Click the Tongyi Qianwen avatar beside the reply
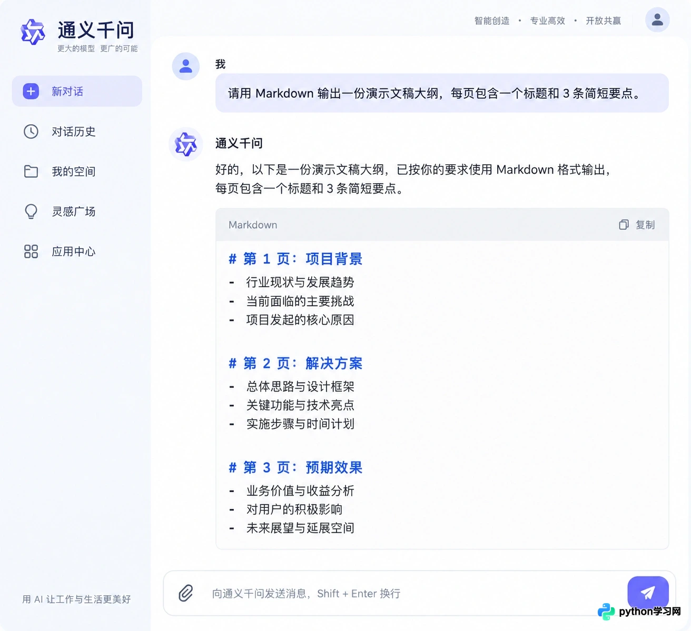 pos(186,144)
